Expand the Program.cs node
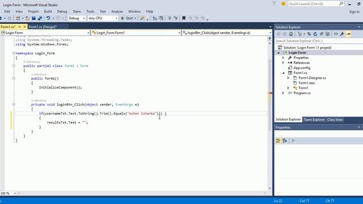The width and height of the screenshot is (363, 204). point(283,93)
